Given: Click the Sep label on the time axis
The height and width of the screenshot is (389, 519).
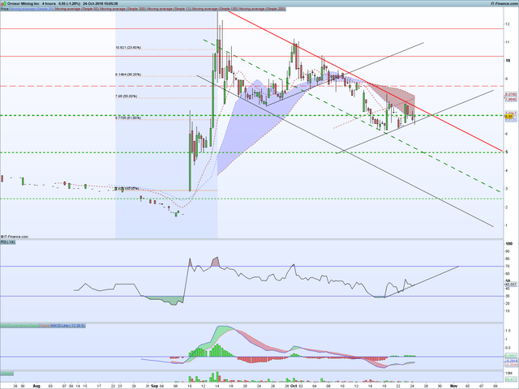Looking at the screenshot, I should [155, 386].
